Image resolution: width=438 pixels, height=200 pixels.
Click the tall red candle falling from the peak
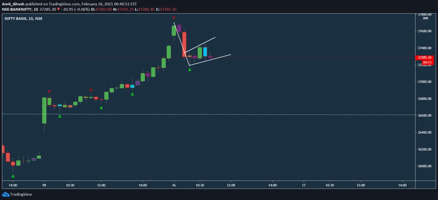click(184, 44)
